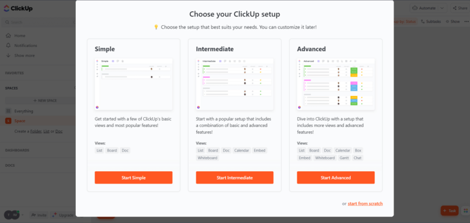Image resolution: width=470 pixels, height=223 pixels.
Task: Open user avatar menu dropdown arrow
Action: pos(22,215)
